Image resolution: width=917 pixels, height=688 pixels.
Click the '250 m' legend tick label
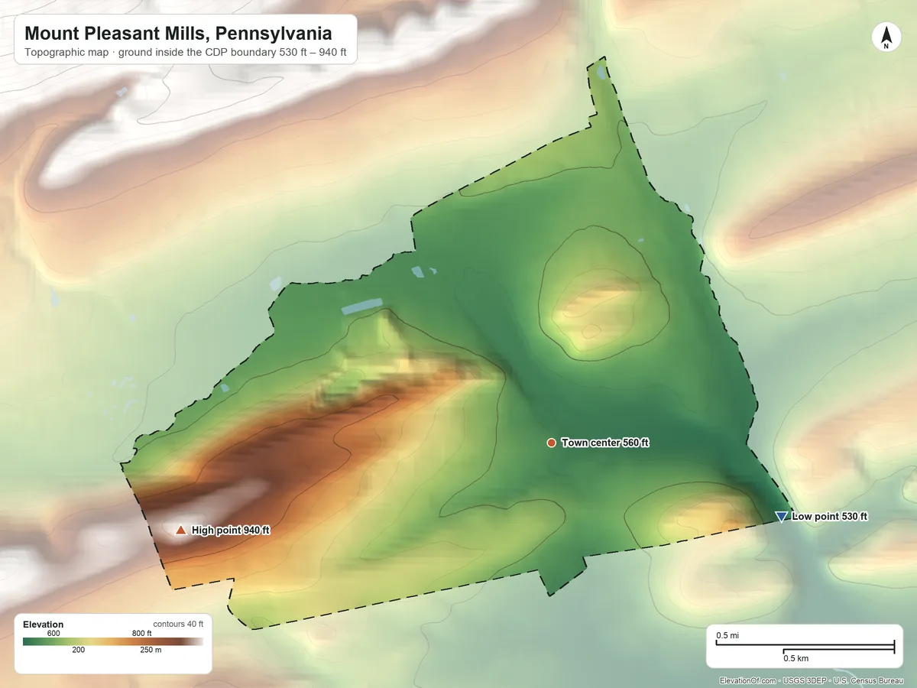click(x=151, y=651)
